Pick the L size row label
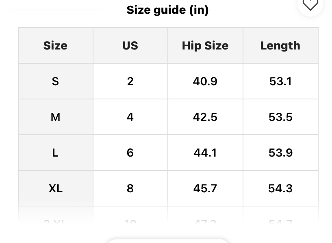Viewport: 332px width, 243px height. (x=55, y=153)
